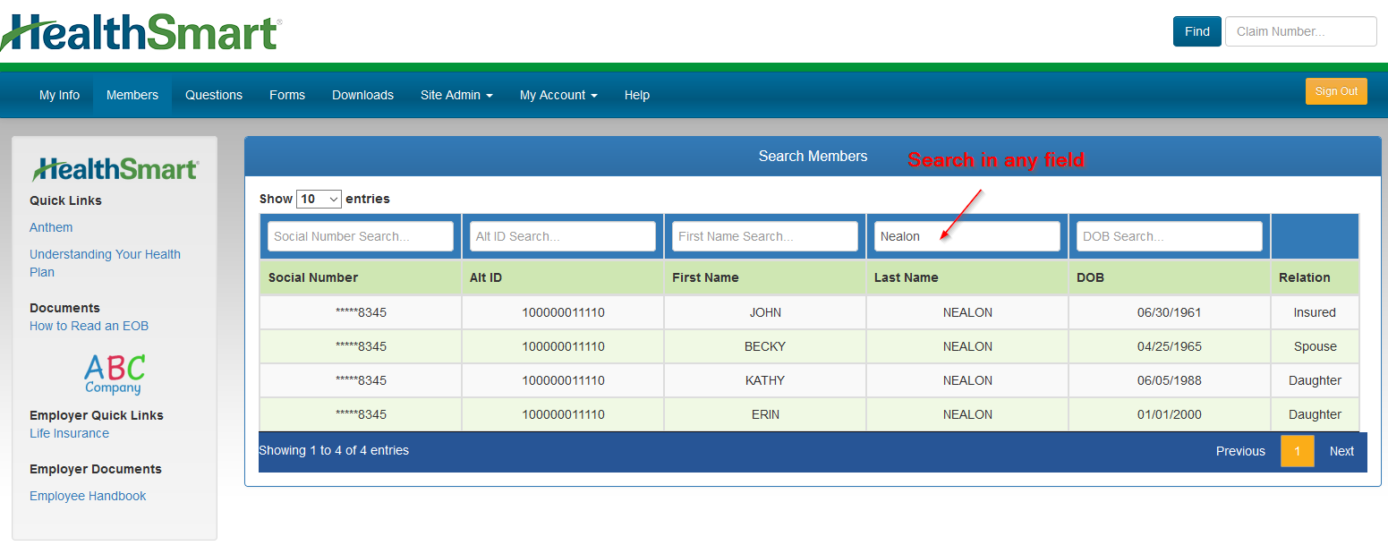The image size is (1388, 545).
Task: Select page 1 in pagination
Action: [x=1297, y=451]
